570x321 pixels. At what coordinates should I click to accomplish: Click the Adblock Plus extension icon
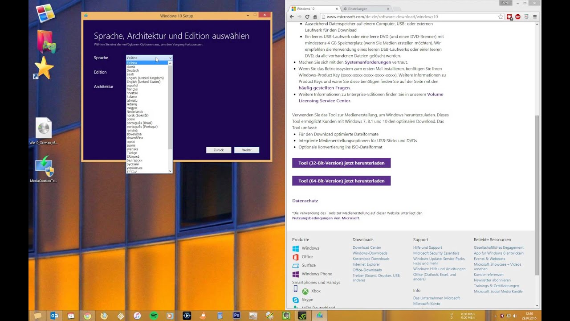pyautogui.click(x=518, y=16)
